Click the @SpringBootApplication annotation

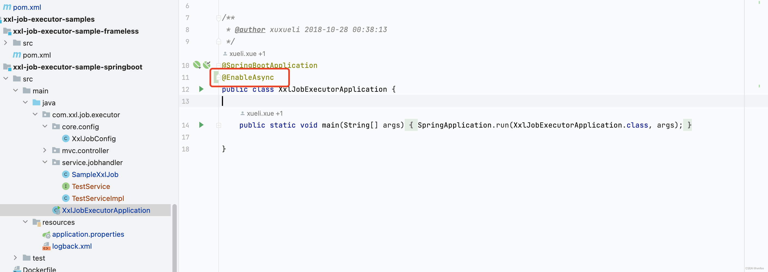click(270, 65)
